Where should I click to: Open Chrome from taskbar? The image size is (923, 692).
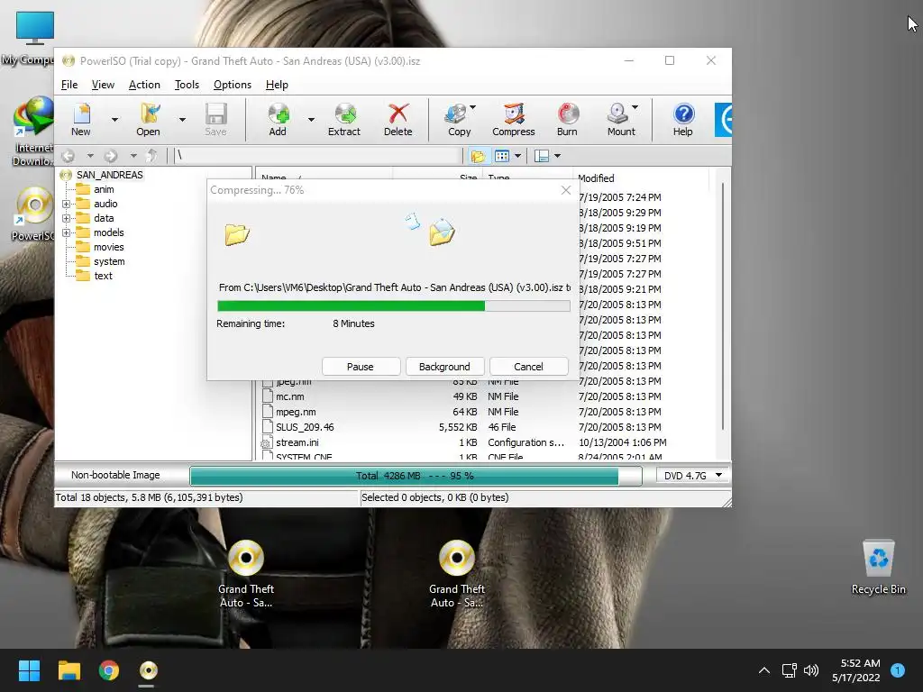click(108, 670)
